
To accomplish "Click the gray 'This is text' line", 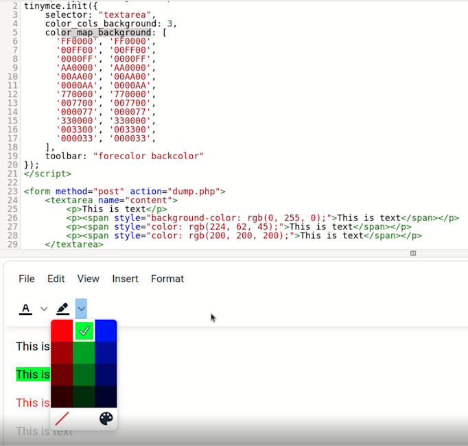I will point(44,432).
